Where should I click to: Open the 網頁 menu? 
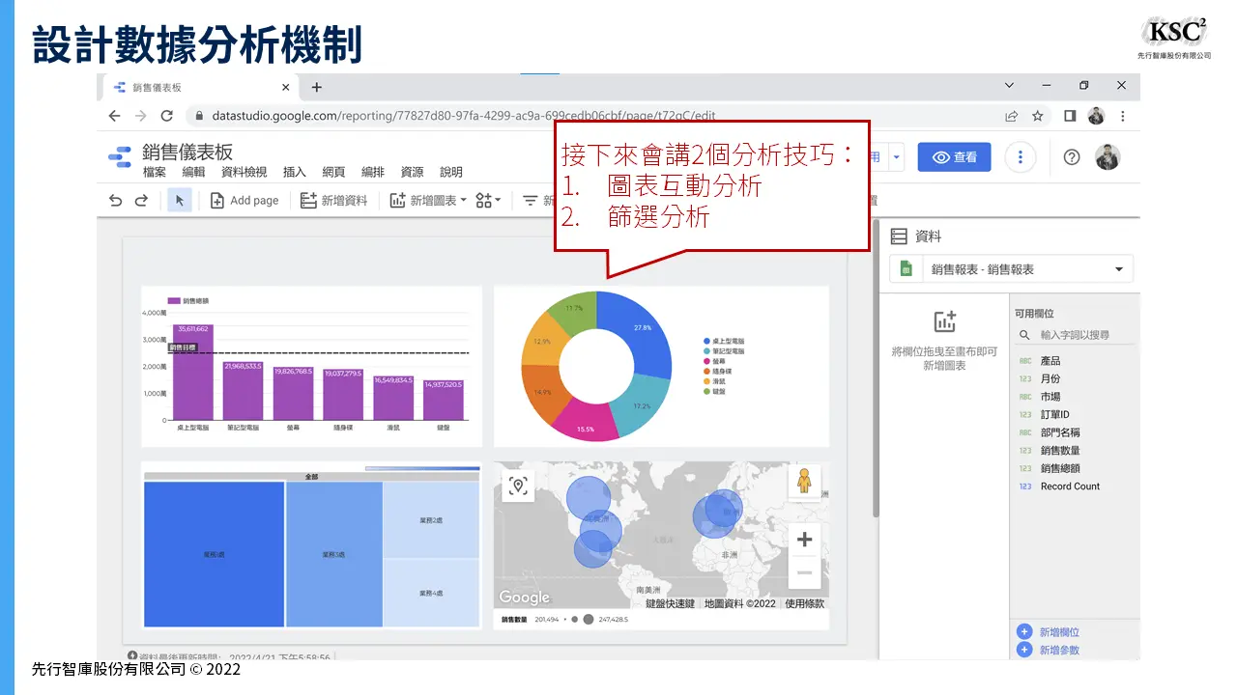point(333,172)
